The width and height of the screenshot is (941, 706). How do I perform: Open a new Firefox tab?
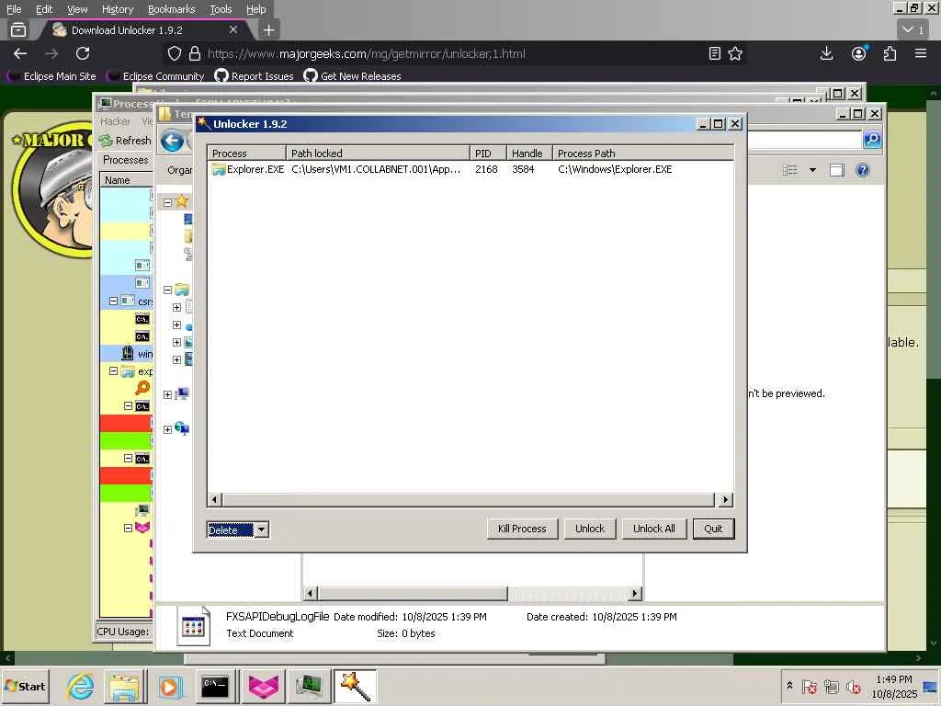pos(269,30)
